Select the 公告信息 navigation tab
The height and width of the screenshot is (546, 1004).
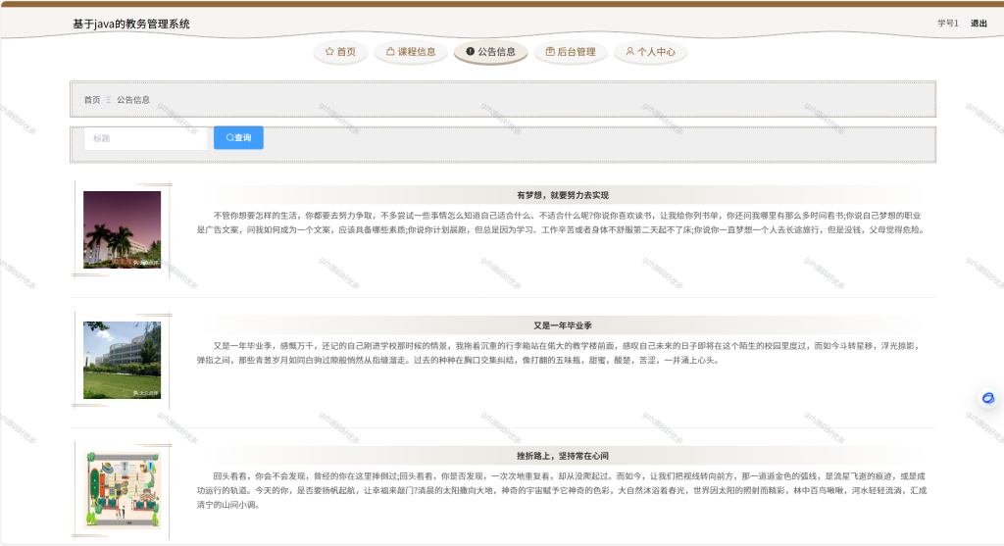click(490, 52)
